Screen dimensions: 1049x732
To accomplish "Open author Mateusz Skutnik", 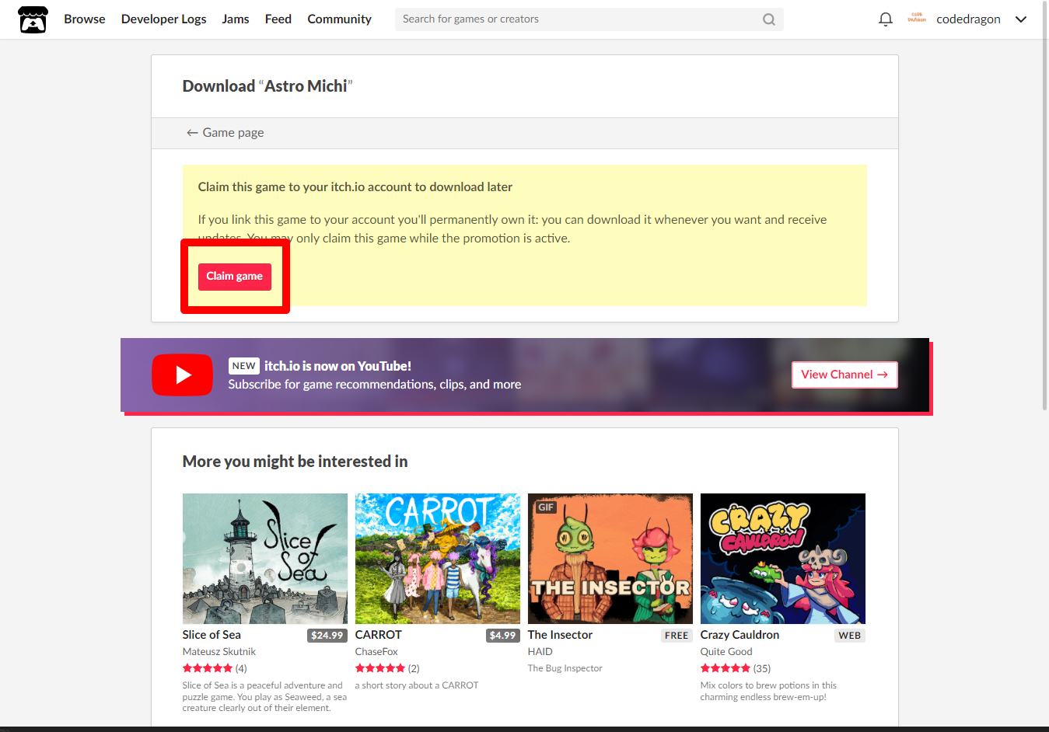I will (219, 652).
